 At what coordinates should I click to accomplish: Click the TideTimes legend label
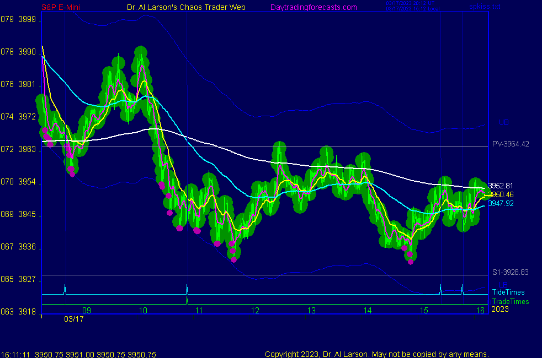508,292
